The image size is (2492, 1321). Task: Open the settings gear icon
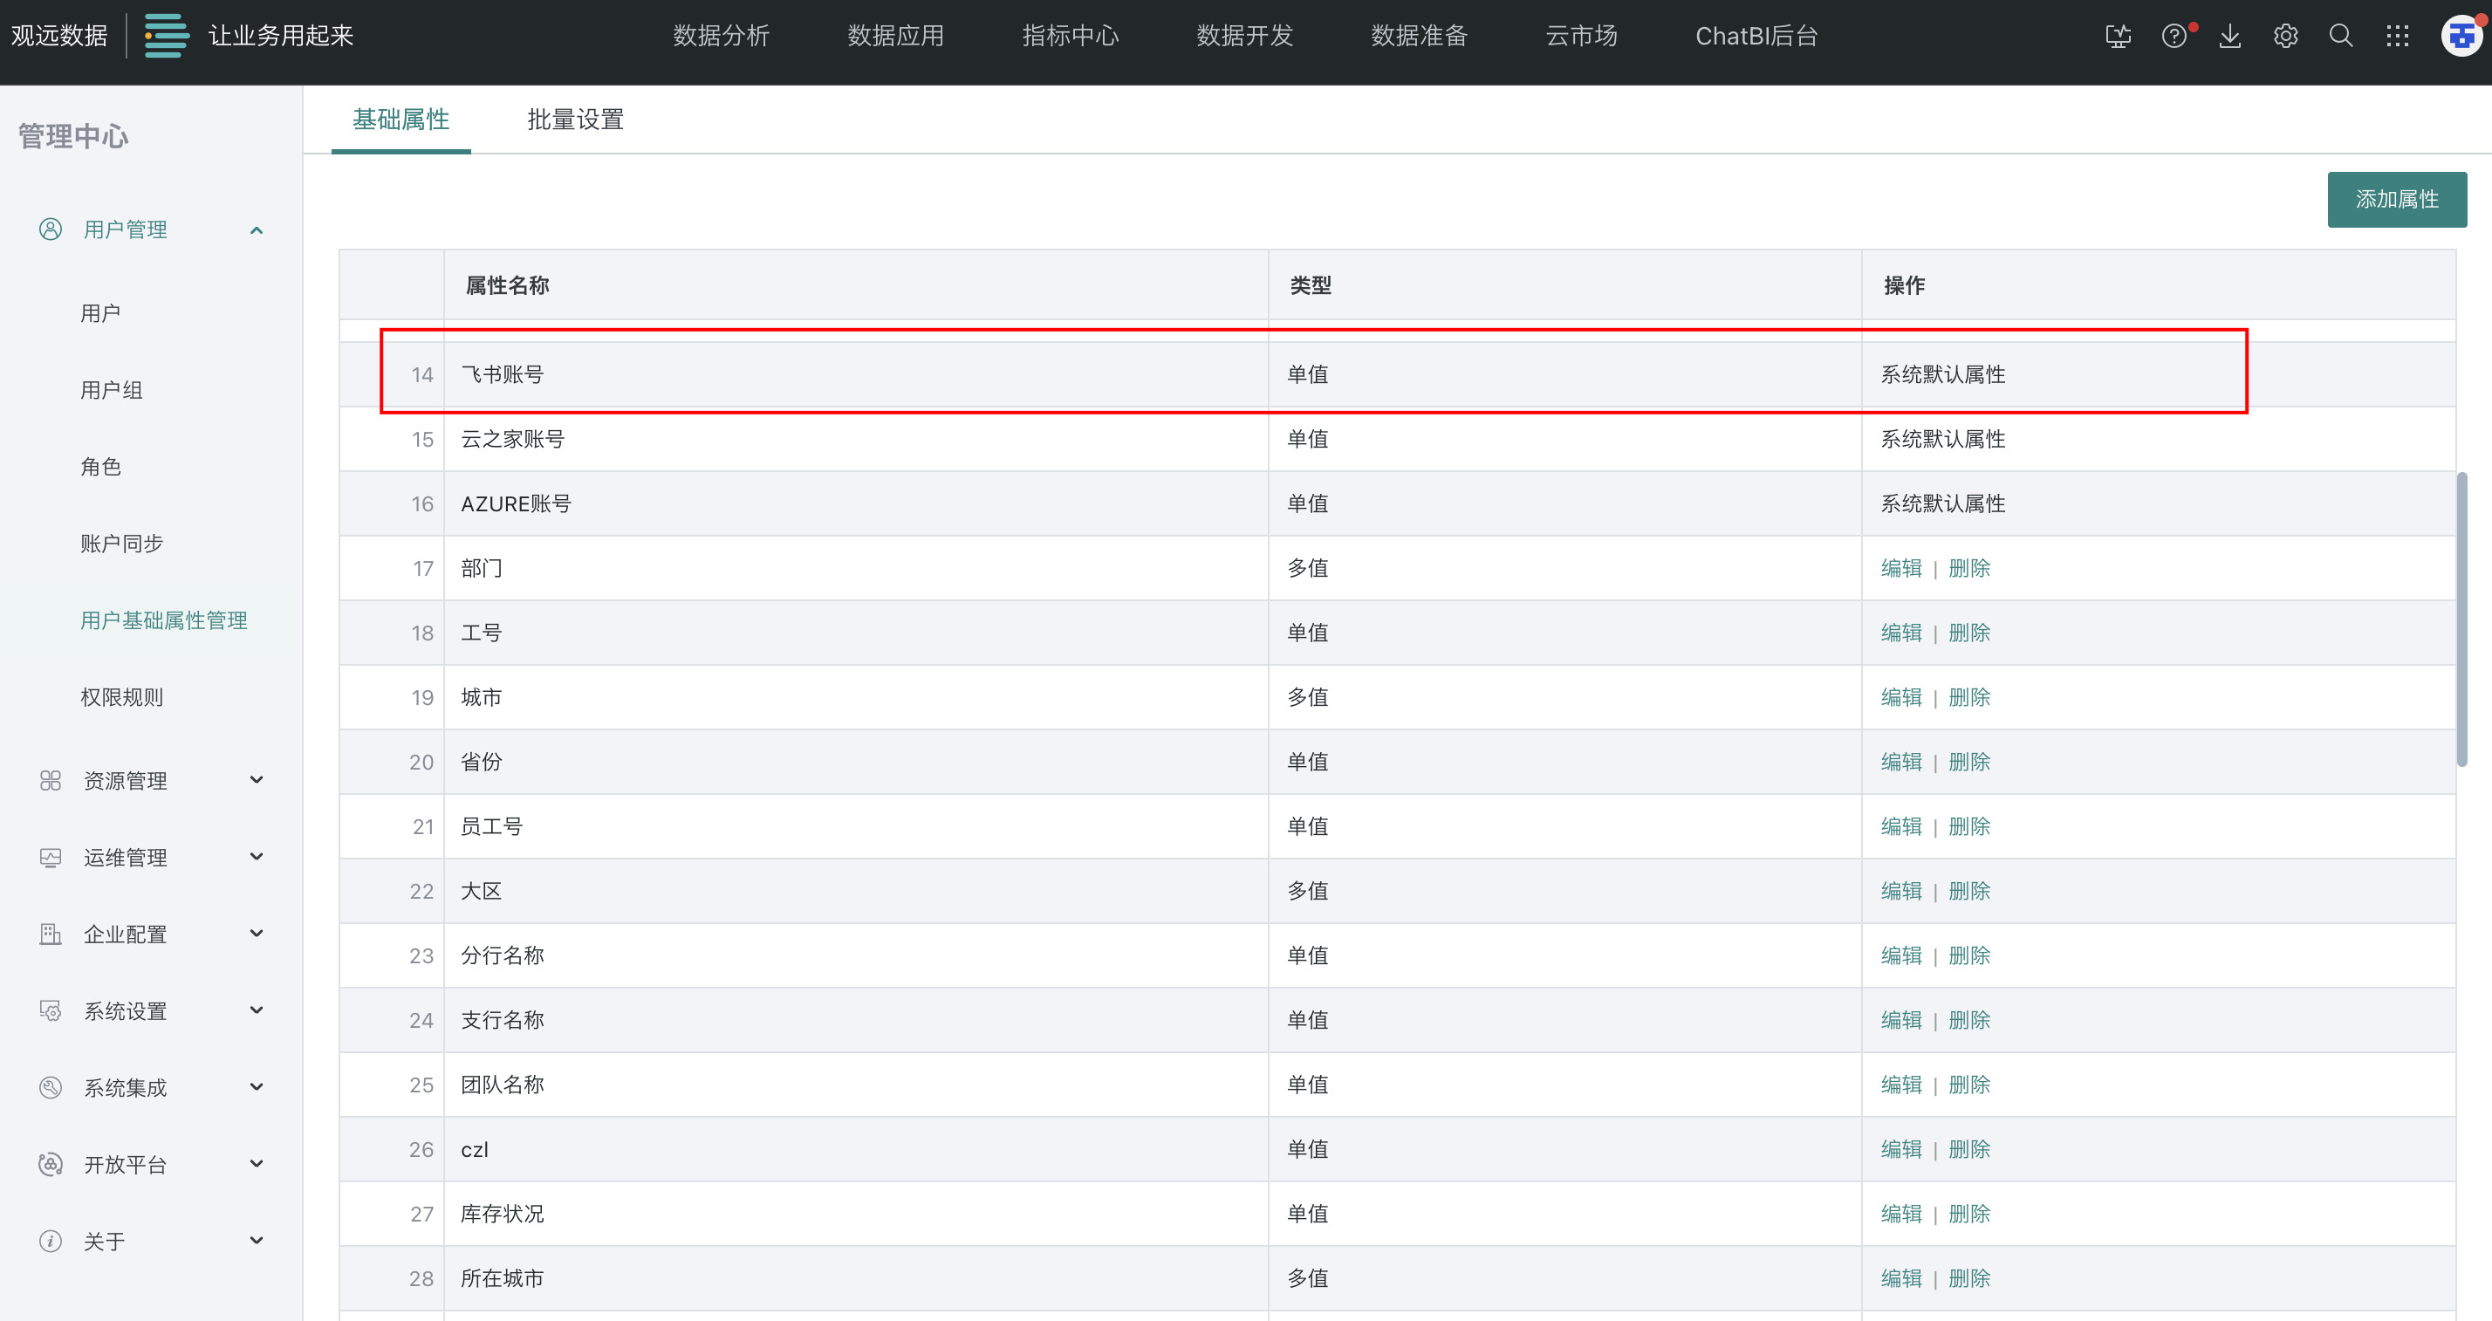tap(2285, 37)
